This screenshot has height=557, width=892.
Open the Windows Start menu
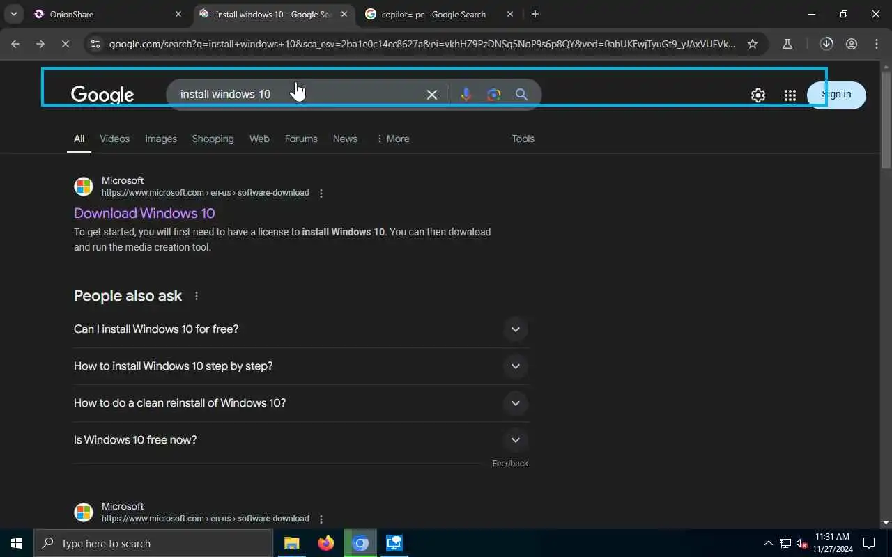tap(17, 543)
